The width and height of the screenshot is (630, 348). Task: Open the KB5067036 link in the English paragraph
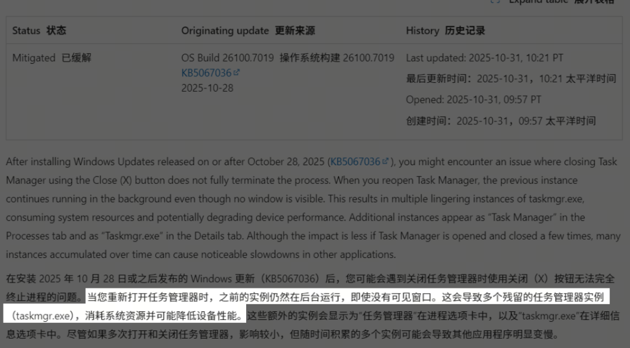[355, 162]
